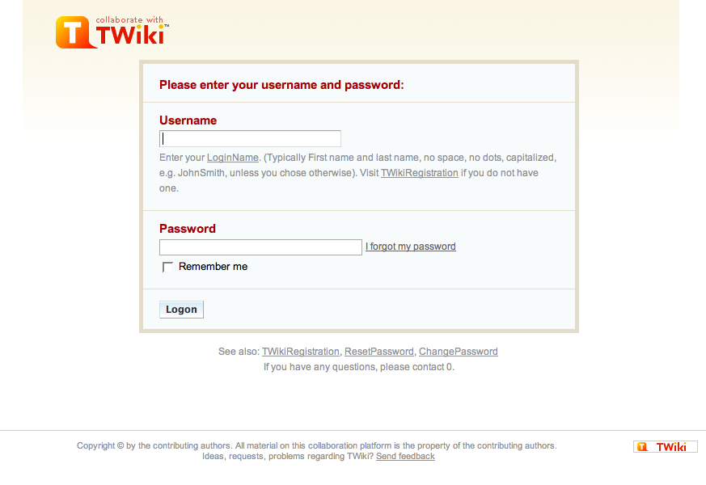Focus the Password input field

(x=260, y=247)
